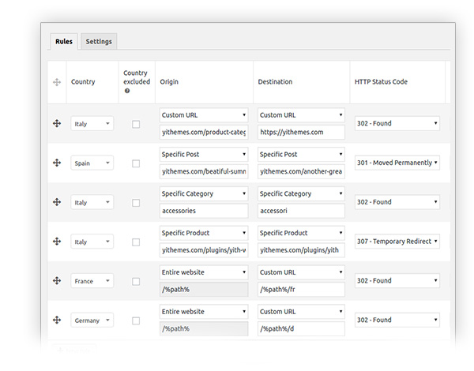Click the move icon in the table header
Viewport: 474px width, 371px height.
[57, 82]
